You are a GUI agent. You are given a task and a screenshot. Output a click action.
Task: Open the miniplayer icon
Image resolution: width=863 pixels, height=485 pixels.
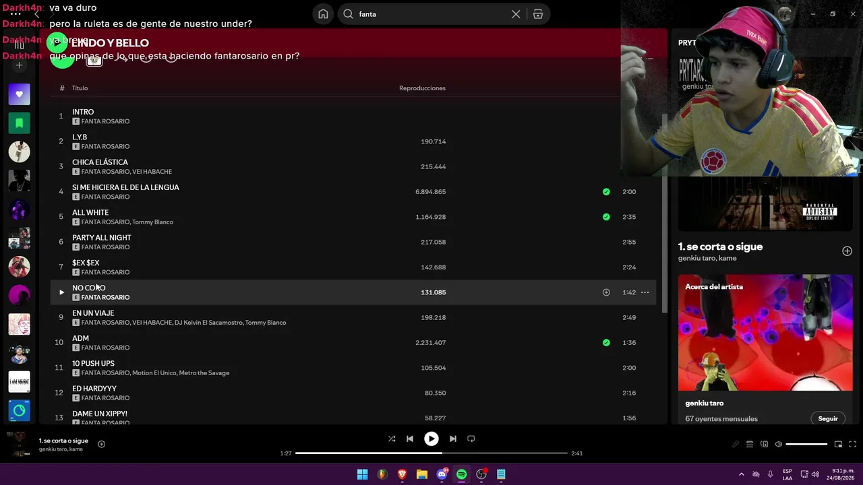[x=838, y=445]
